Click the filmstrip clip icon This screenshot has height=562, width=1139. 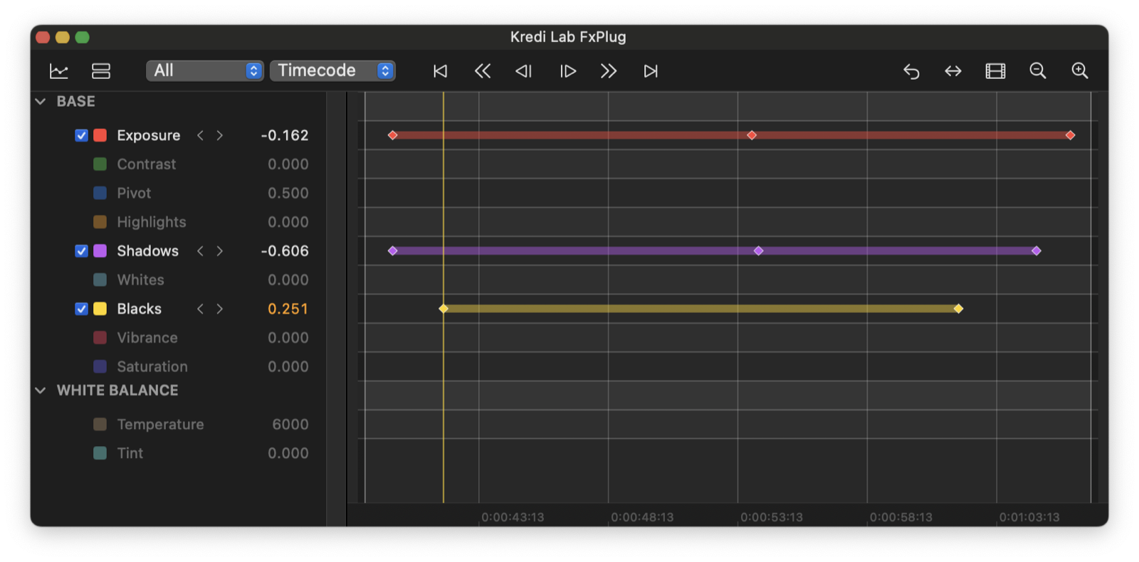point(995,71)
